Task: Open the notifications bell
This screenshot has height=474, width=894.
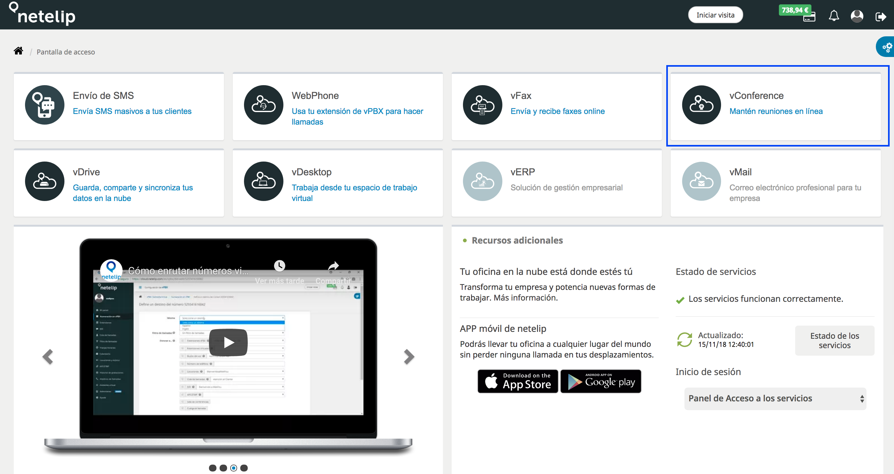Action: [834, 16]
